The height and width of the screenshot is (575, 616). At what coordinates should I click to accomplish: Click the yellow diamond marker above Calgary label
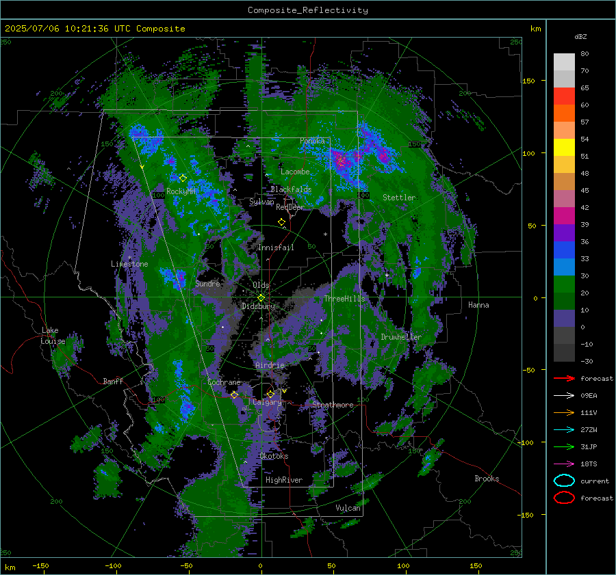(270, 394)
